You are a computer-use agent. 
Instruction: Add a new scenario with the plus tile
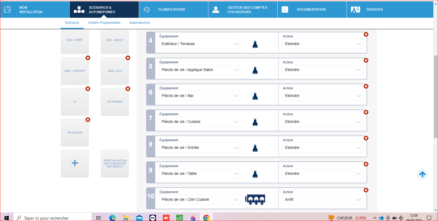(75, 163)
